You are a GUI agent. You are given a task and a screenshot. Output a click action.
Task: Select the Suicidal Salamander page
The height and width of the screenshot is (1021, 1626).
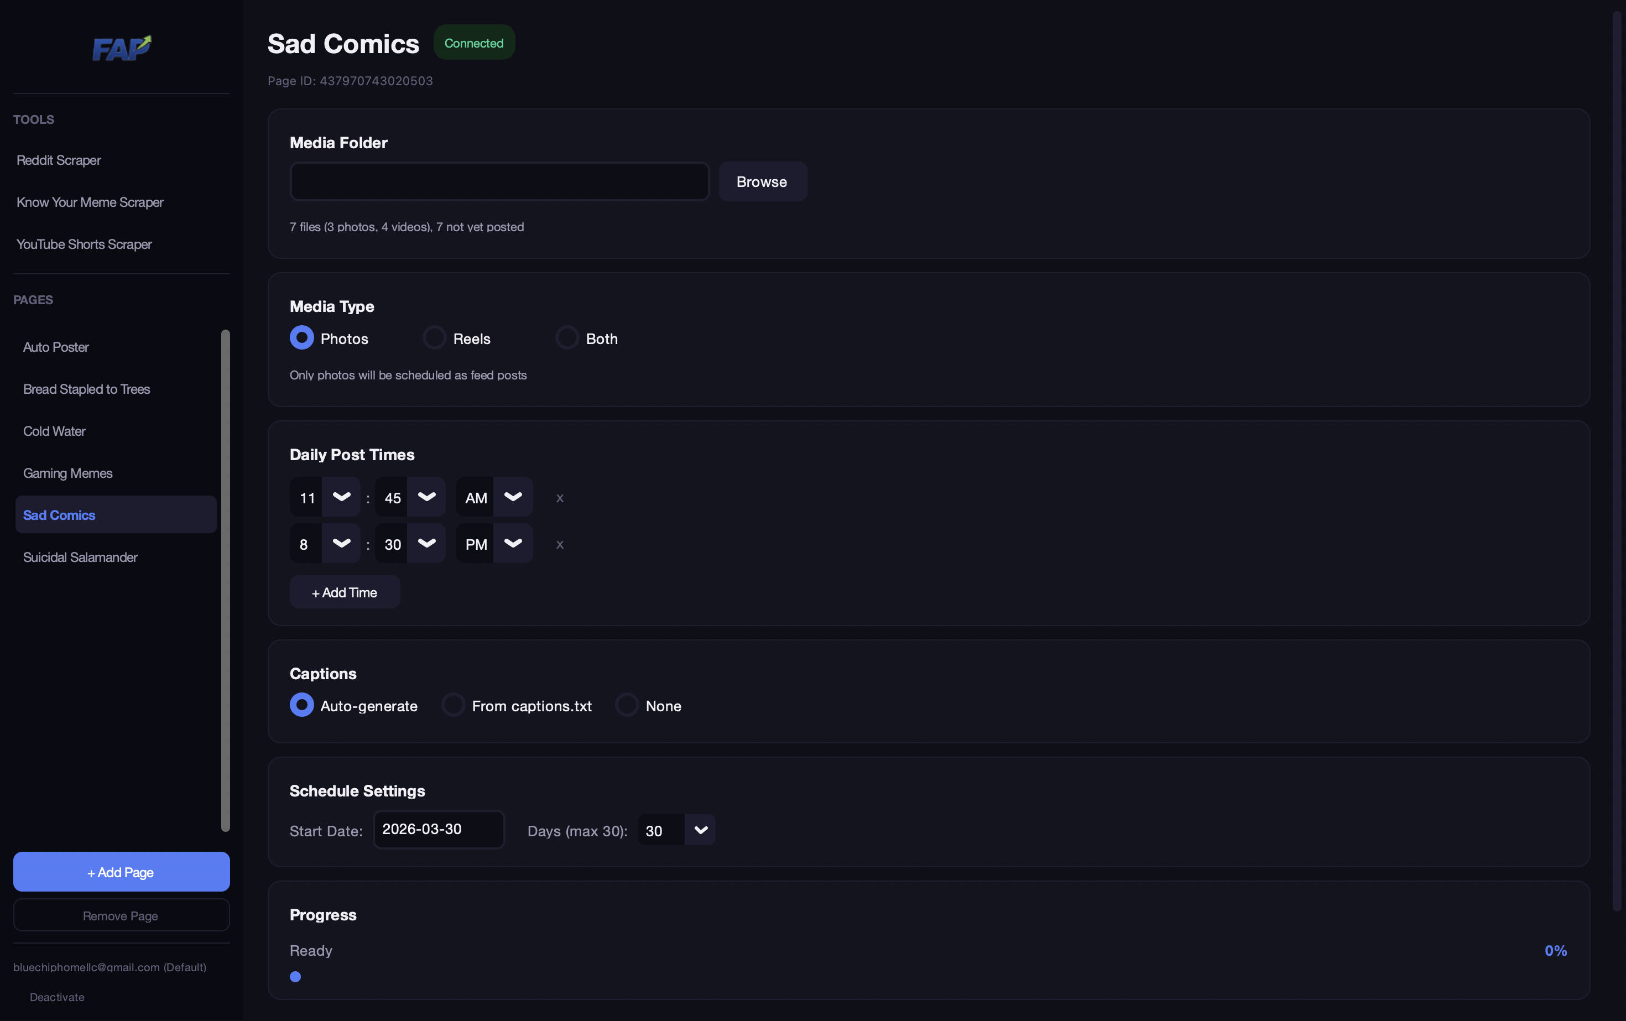tap(80, 557)
